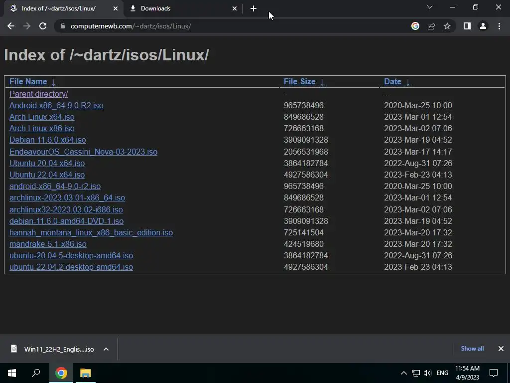Select date 2023-Mar-17 14:17
The height and width of the screenshot is (383, 510).
(x=418, y=152)
